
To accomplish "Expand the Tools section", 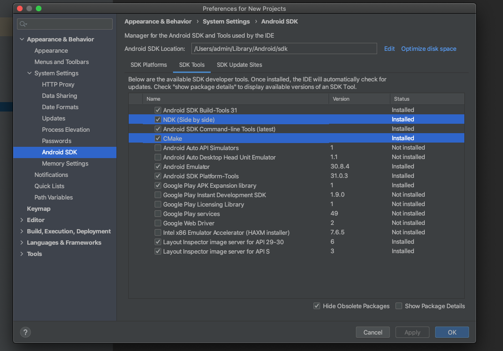I will click(x=22, y=254).
